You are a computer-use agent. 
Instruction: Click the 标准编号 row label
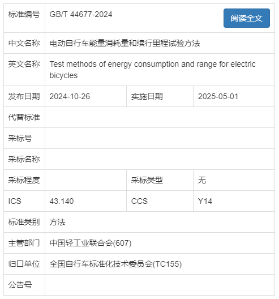(x=24, y=14)
